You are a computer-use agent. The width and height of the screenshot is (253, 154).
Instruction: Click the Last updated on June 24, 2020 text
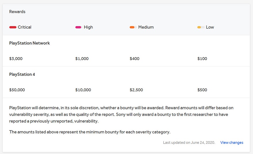coord(189,143)
